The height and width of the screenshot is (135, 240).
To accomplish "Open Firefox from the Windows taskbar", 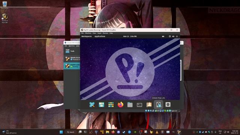I will [x=113, y=132].
